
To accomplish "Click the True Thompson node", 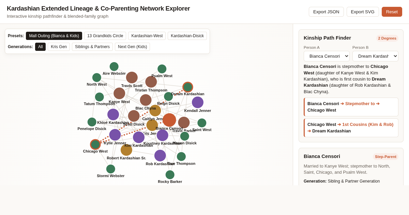I will (181, 157).
